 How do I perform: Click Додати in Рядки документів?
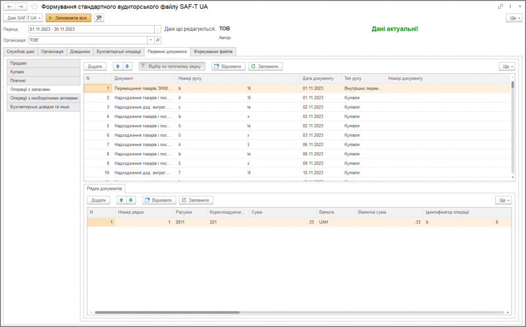click(99, 200)
